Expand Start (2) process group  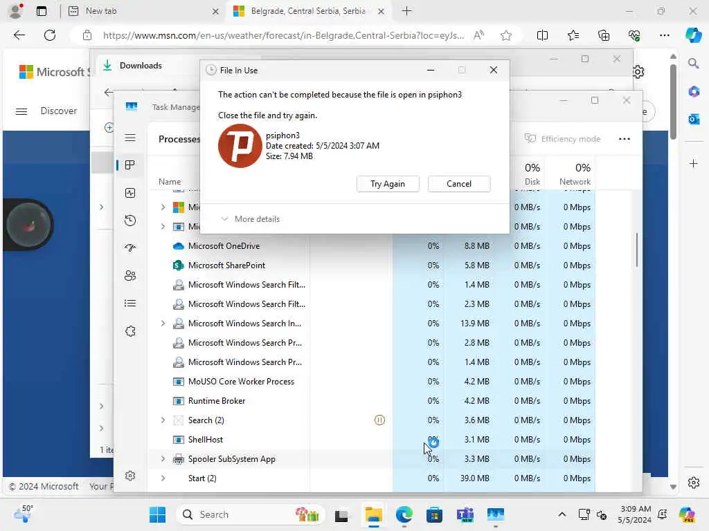coord(163,478)
